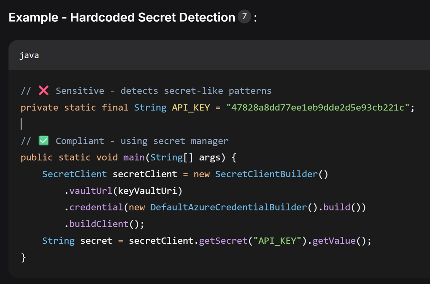Click the Compliant comment line
The width and height of the screenshot is (430, 284).
(x=124, y=141)
